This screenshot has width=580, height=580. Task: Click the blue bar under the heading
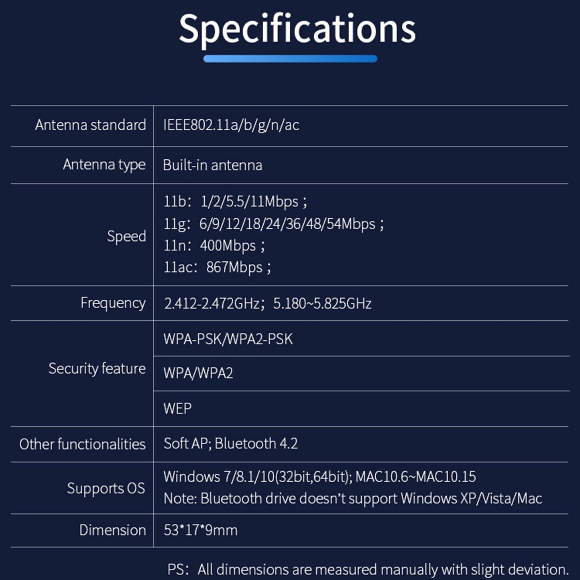[x=290, y=59]
